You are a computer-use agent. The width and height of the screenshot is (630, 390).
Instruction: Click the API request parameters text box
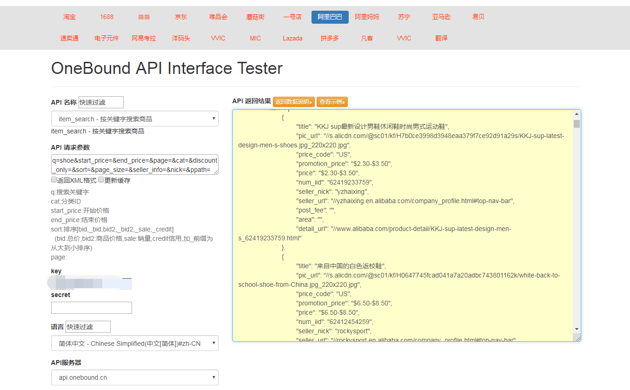point(134,165)
